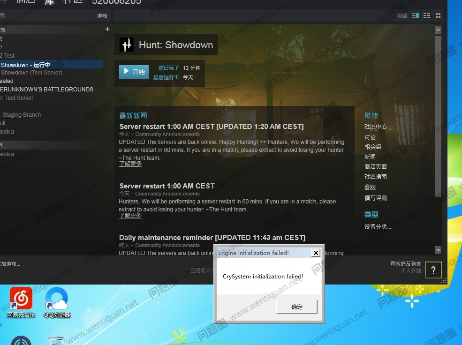Click the plus icon to add a category
The image size is (462, 345).
(107, 29)
